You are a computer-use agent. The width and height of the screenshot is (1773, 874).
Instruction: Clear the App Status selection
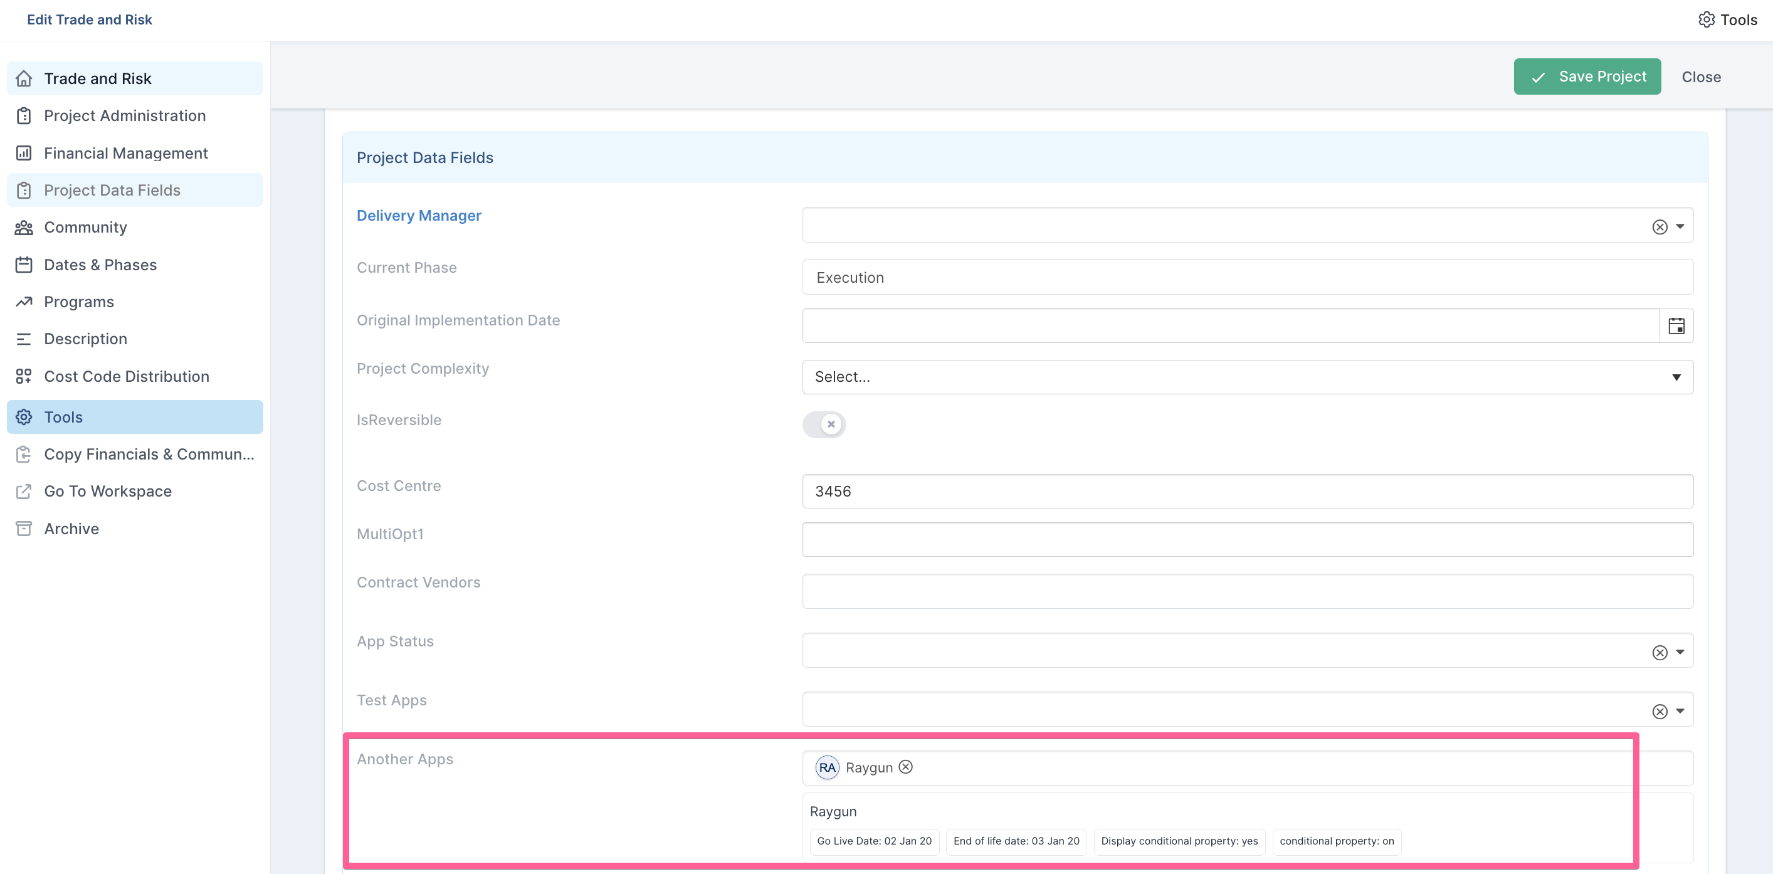point(1660,651)
